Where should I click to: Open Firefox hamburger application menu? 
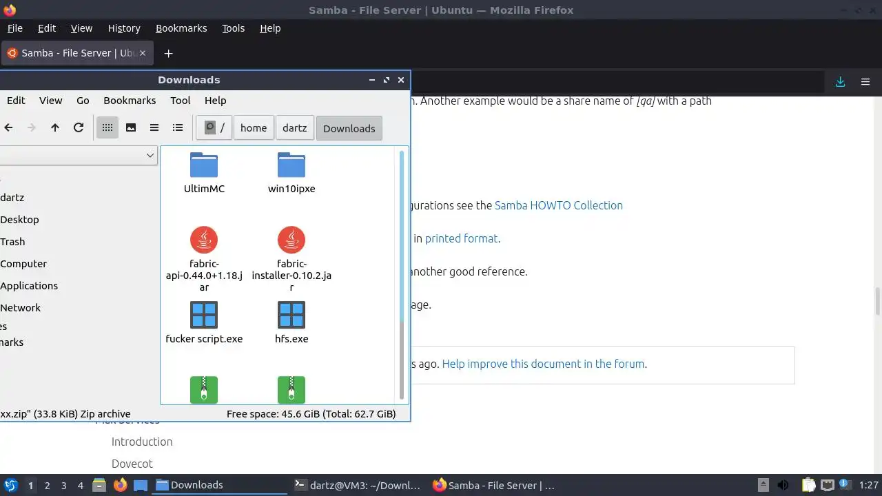point(865,82)
